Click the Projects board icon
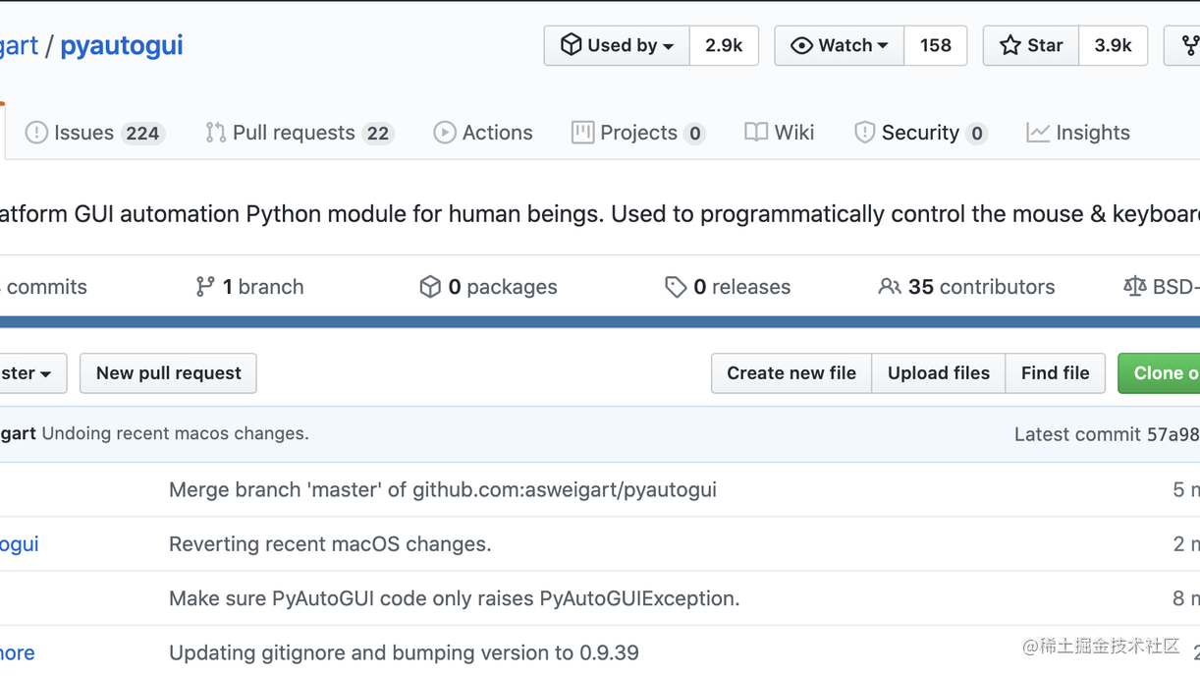The image size is (1200, 676). (583, 132)
